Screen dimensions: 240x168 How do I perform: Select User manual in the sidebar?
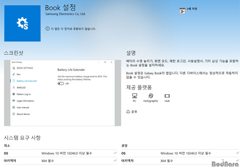click(23, 108)
